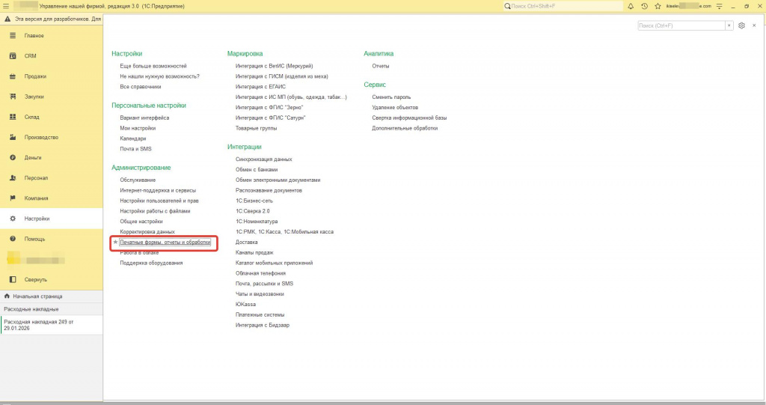The image size is (766, 405).
Task: Open Общие настройки link
Action: pyautogui.click(x=141, y=222)
